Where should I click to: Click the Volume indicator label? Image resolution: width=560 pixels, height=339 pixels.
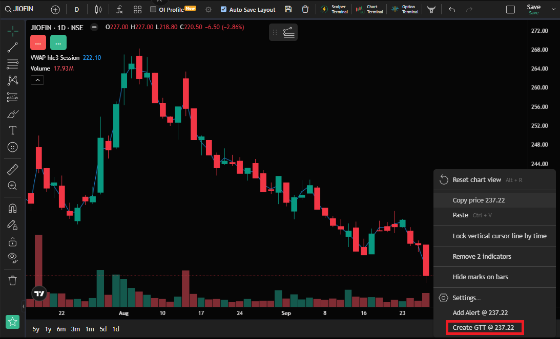point(40,69)
